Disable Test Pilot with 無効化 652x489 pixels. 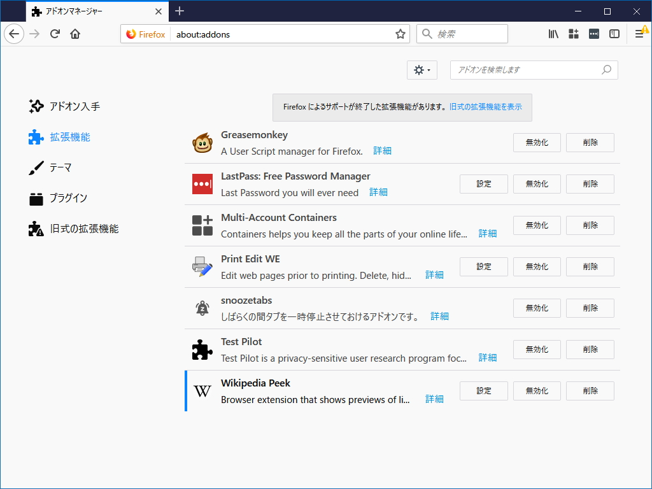(x=537, y=350)
